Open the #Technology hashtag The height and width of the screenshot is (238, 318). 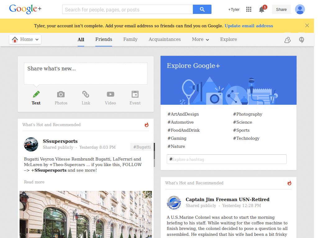pyautogui.click(x=246, y=139)
